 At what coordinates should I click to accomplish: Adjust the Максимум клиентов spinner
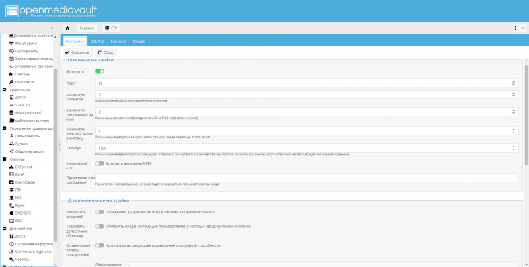(514, 95)
